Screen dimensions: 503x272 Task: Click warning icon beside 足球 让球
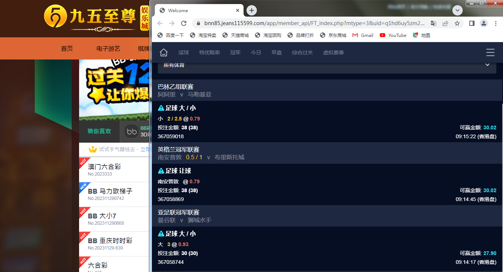point(161,171)
